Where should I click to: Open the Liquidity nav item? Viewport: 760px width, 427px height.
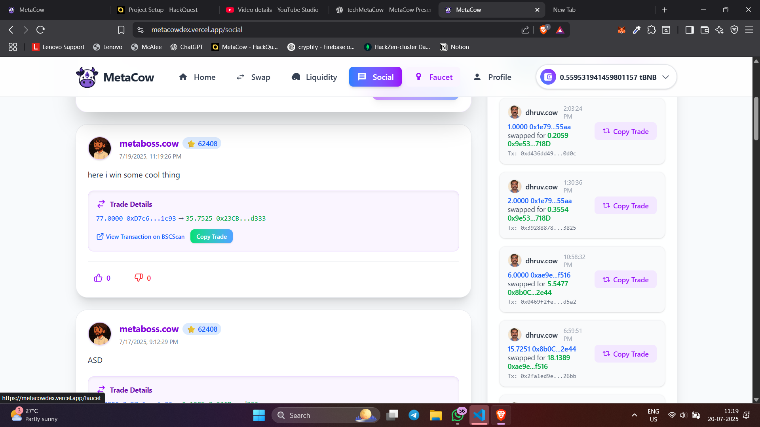point(314,77)
